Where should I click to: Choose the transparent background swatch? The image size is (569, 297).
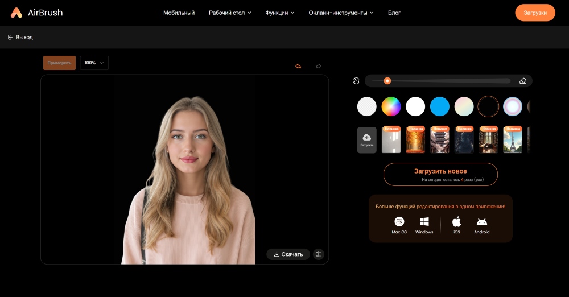pos(367,106)
